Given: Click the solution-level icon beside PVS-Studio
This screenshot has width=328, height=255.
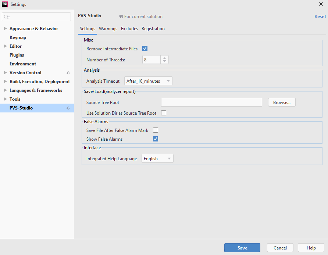Looking at the screenshot, I should point(68,108).
